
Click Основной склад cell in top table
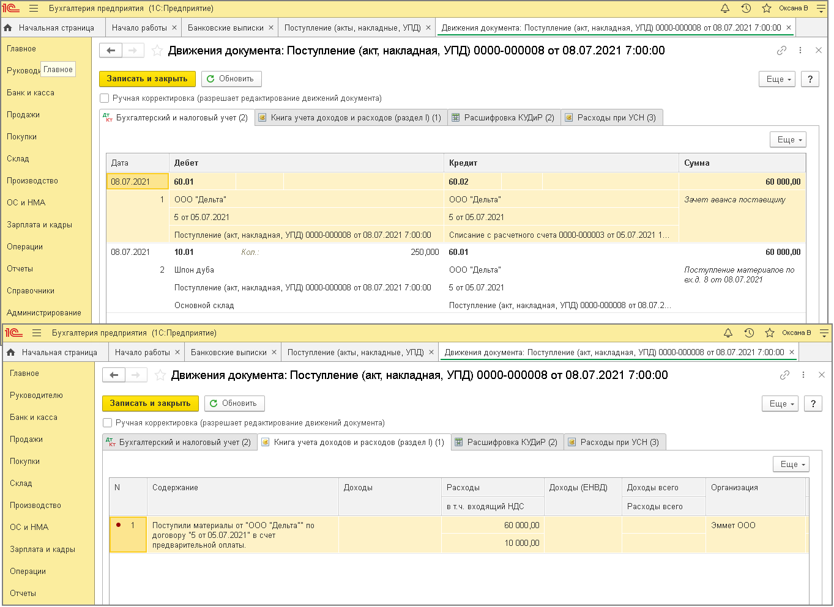pos(204,305)
